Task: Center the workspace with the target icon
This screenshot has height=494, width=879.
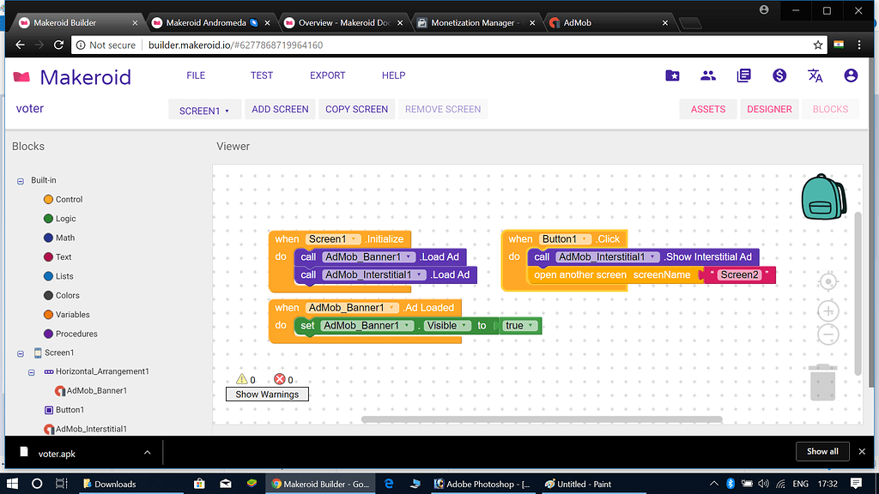Action: point(827,282)
